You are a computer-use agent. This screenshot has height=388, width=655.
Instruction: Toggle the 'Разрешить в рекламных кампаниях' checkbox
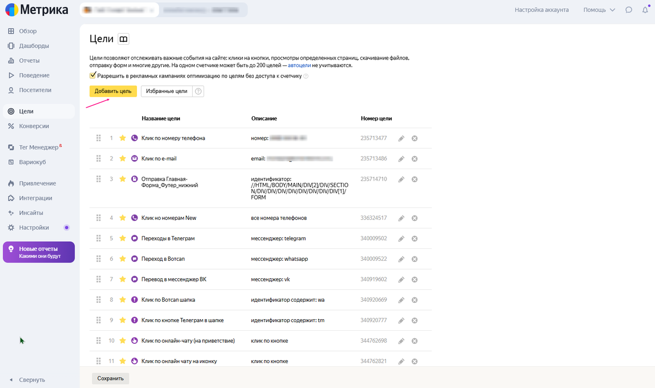click(x=92, y=76)
